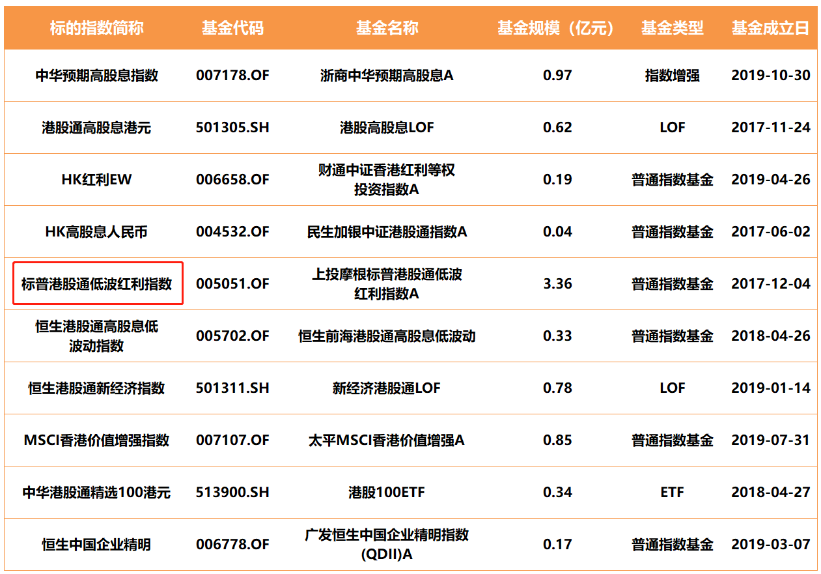Click the date 2017-12-04
The width and height of the screenshot is (821, 574).
click(771, 284)
